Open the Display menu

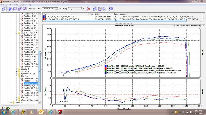pos(22,5)
